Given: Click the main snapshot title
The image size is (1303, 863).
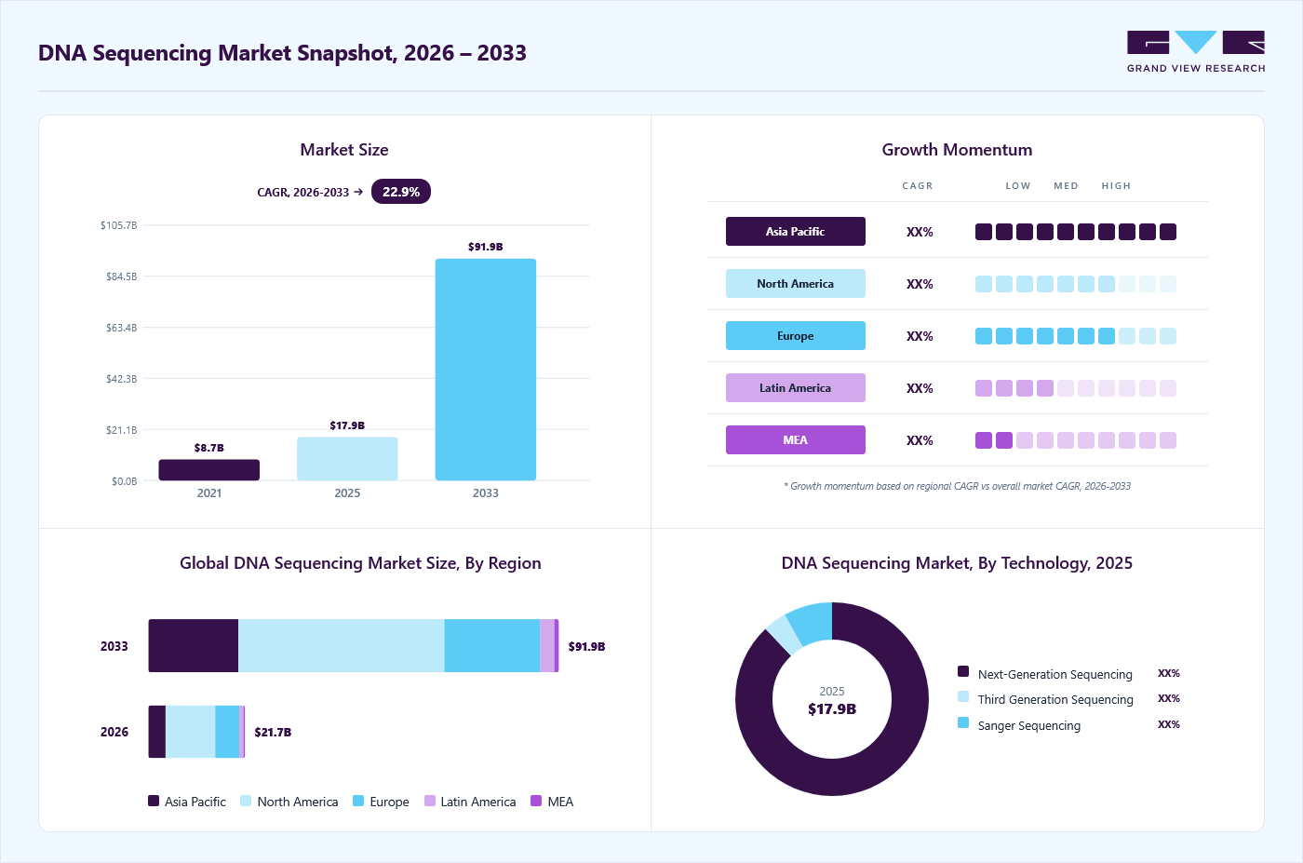Looking at the screenshot, I should [x=282, y=53].
